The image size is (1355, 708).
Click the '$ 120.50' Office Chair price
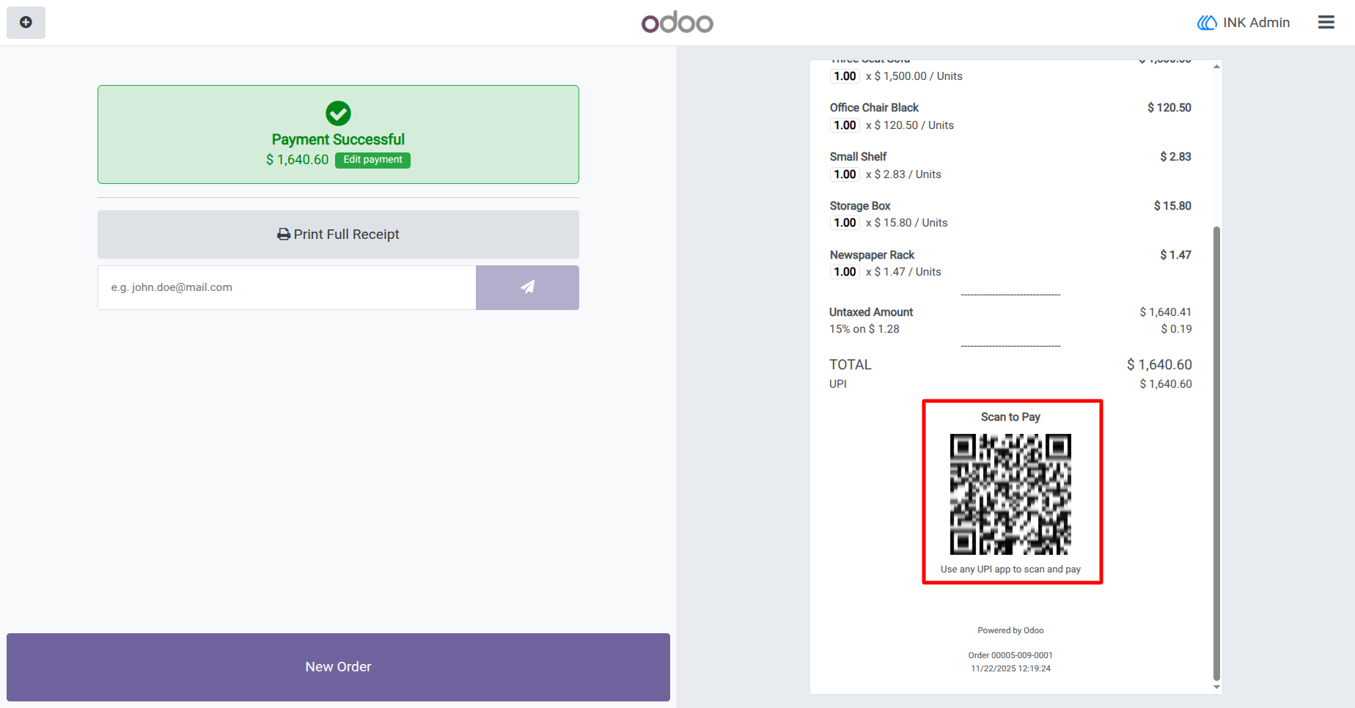pos(1169,108)
